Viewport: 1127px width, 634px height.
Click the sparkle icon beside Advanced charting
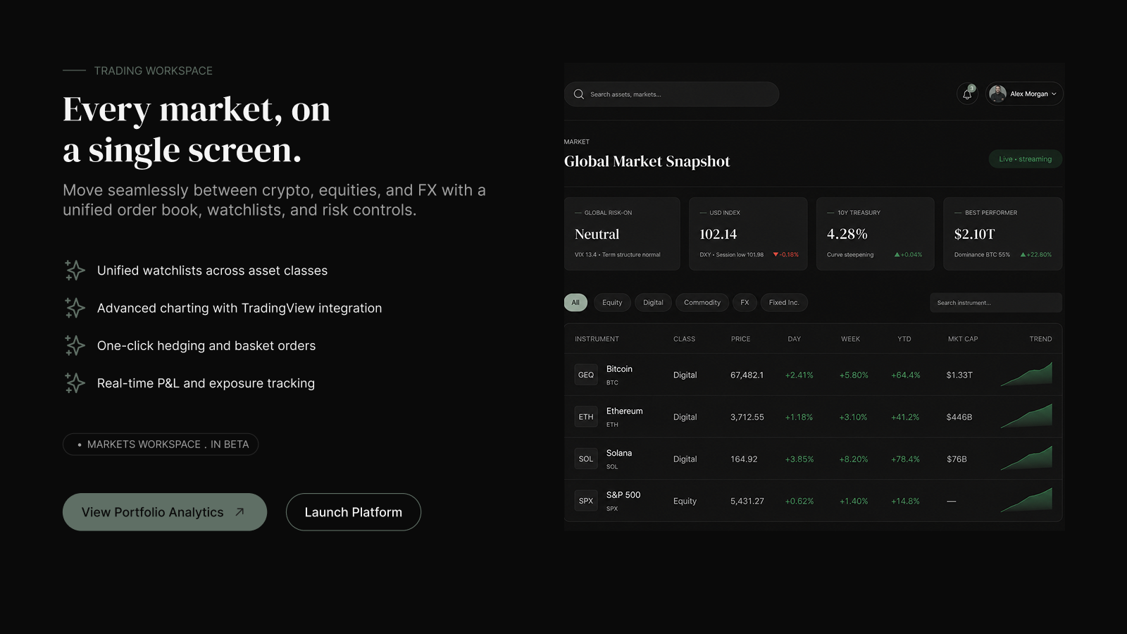pyautogui.click(x=75, y=308)
